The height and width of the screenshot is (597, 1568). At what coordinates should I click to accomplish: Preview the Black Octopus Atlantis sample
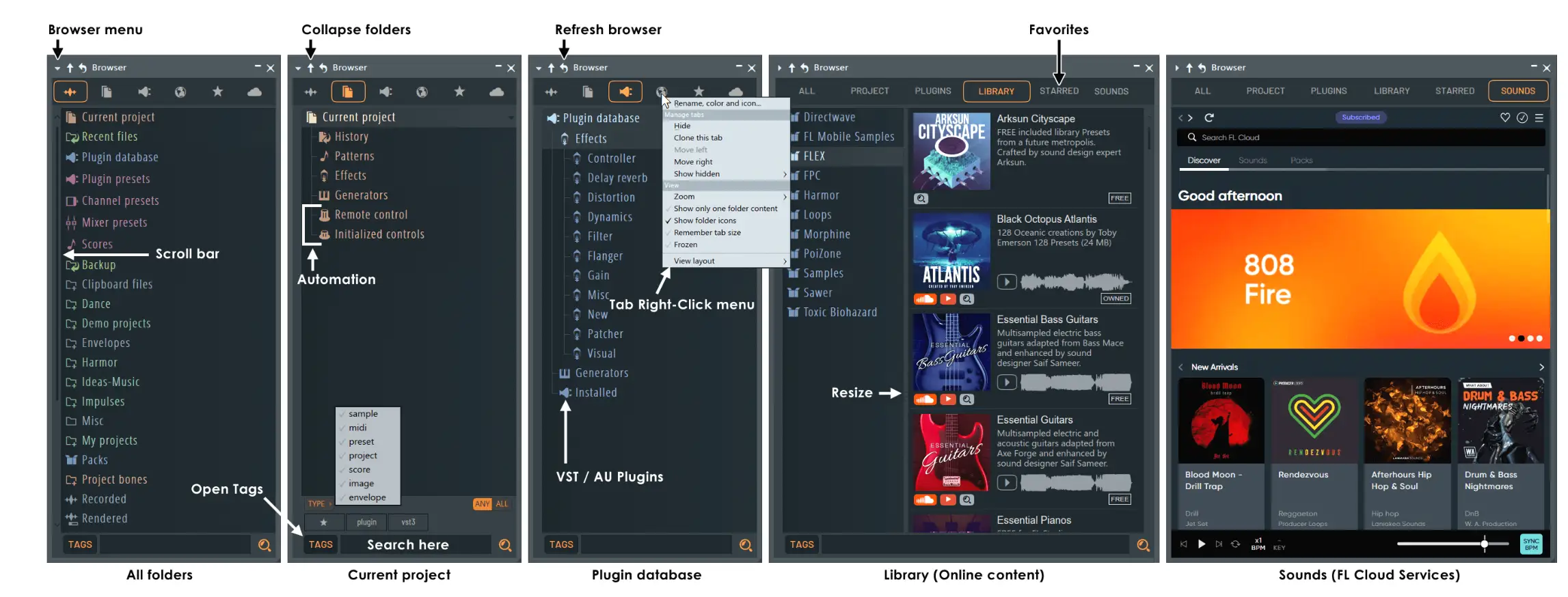(x=1006, y=281)
